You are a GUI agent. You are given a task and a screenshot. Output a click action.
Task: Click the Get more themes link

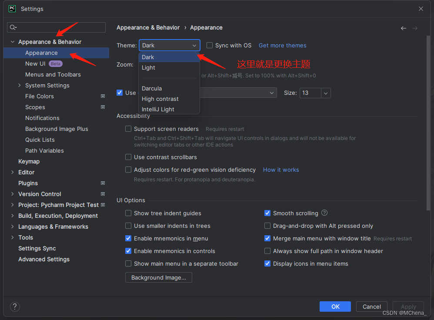[282, 45]
